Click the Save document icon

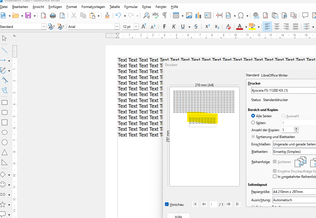click(28, 16)
